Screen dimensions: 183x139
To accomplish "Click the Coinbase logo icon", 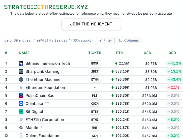I will click(x=21, y=104).
